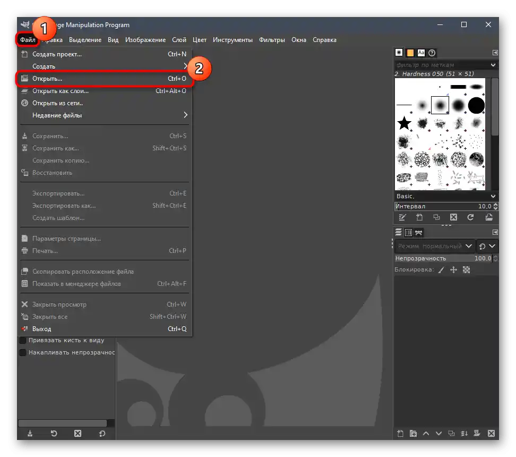The height and width of the screenshot is (457, 516).
Task: Enable the Привязать кисть к виду checkbox
Action: [23, 340]
